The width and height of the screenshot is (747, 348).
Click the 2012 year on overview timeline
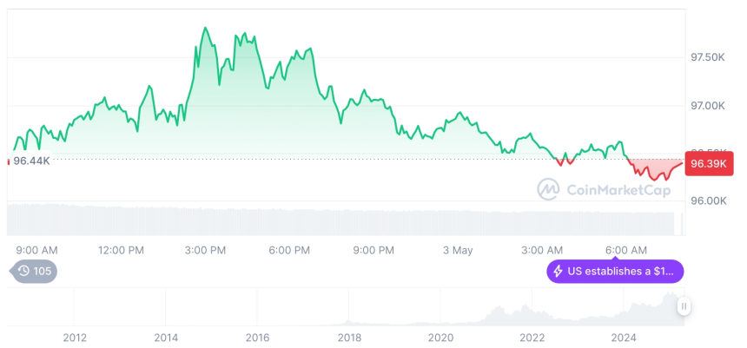tap(75, 337)
